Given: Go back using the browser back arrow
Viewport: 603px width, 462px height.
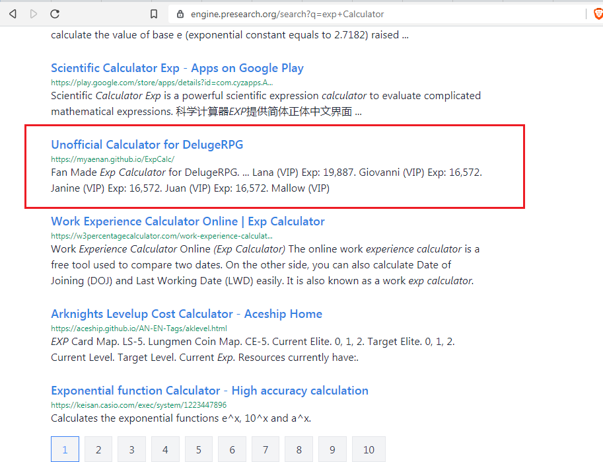Looking at the screenshot, I should click(x=13, y=15).
